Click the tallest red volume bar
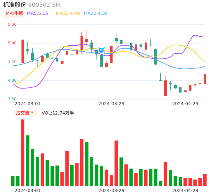 [23, 153]
